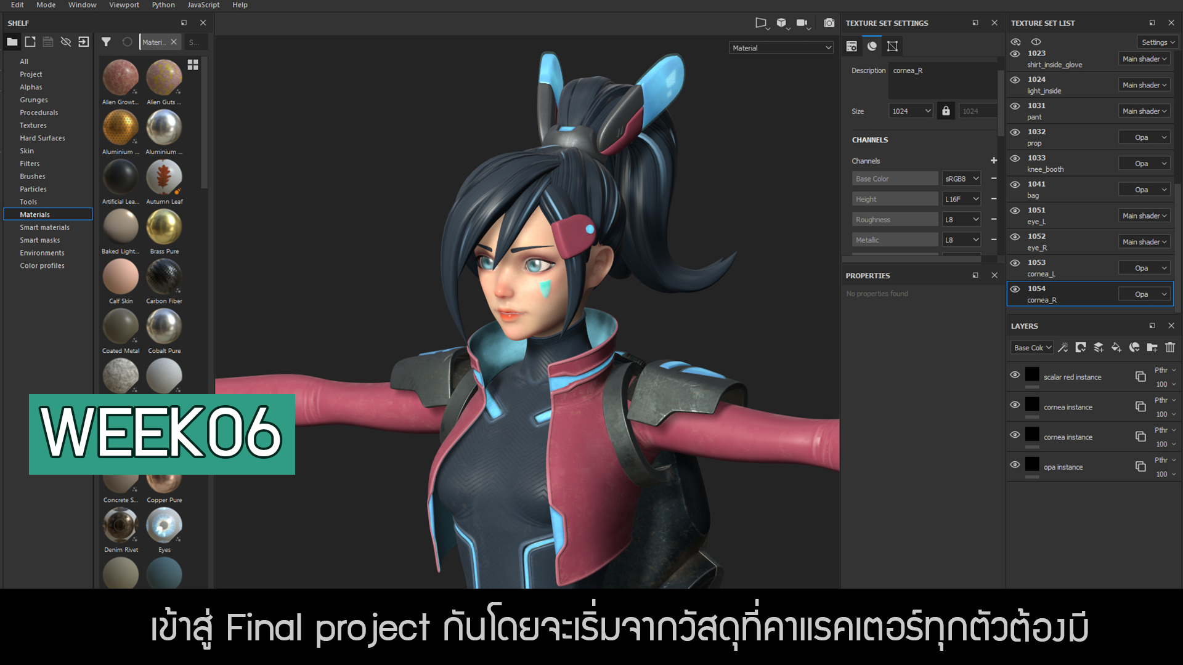The image size is (1183, 665).
Task: Hide the opa instance layer
Action: [1015, 464]
